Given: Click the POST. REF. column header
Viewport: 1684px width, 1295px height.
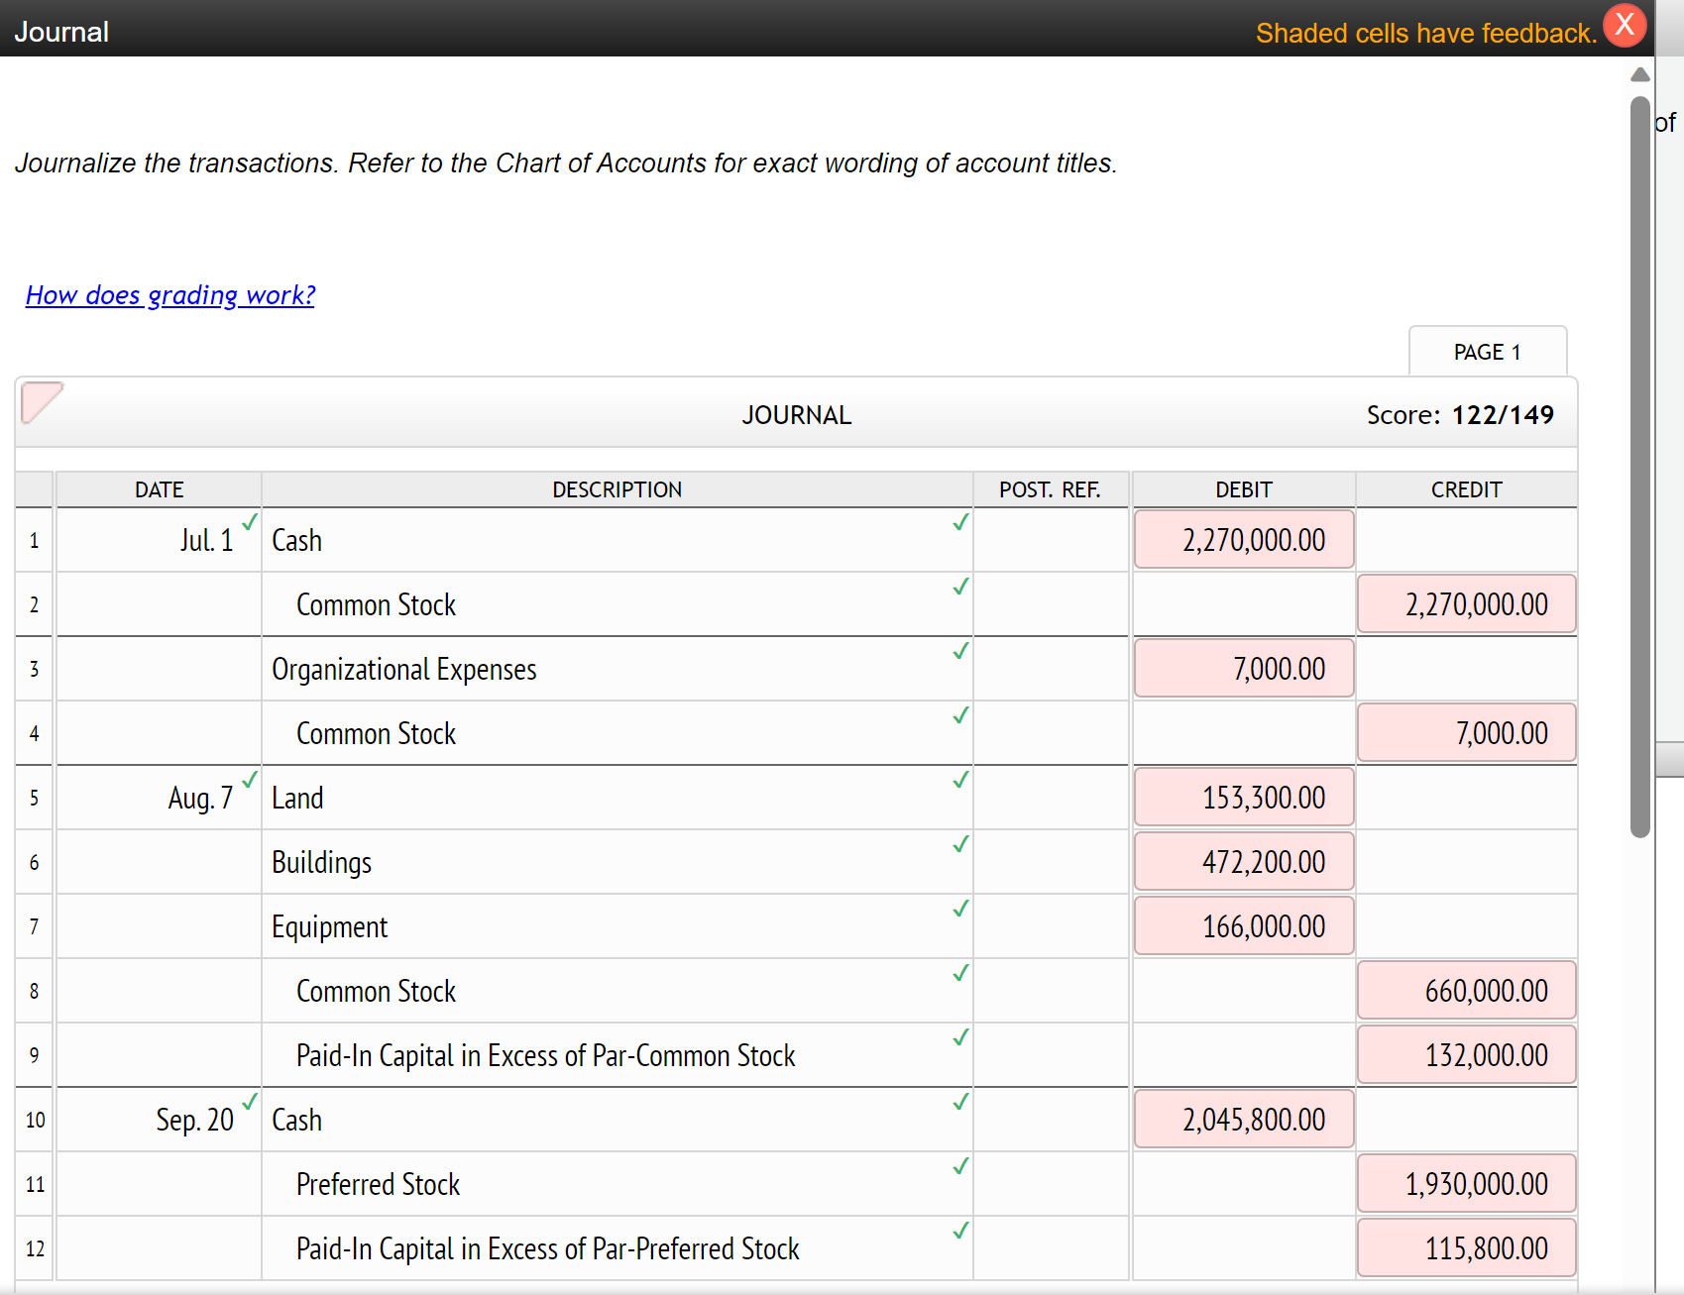Looking at the screenshot, I should (x=1051, y=489).
